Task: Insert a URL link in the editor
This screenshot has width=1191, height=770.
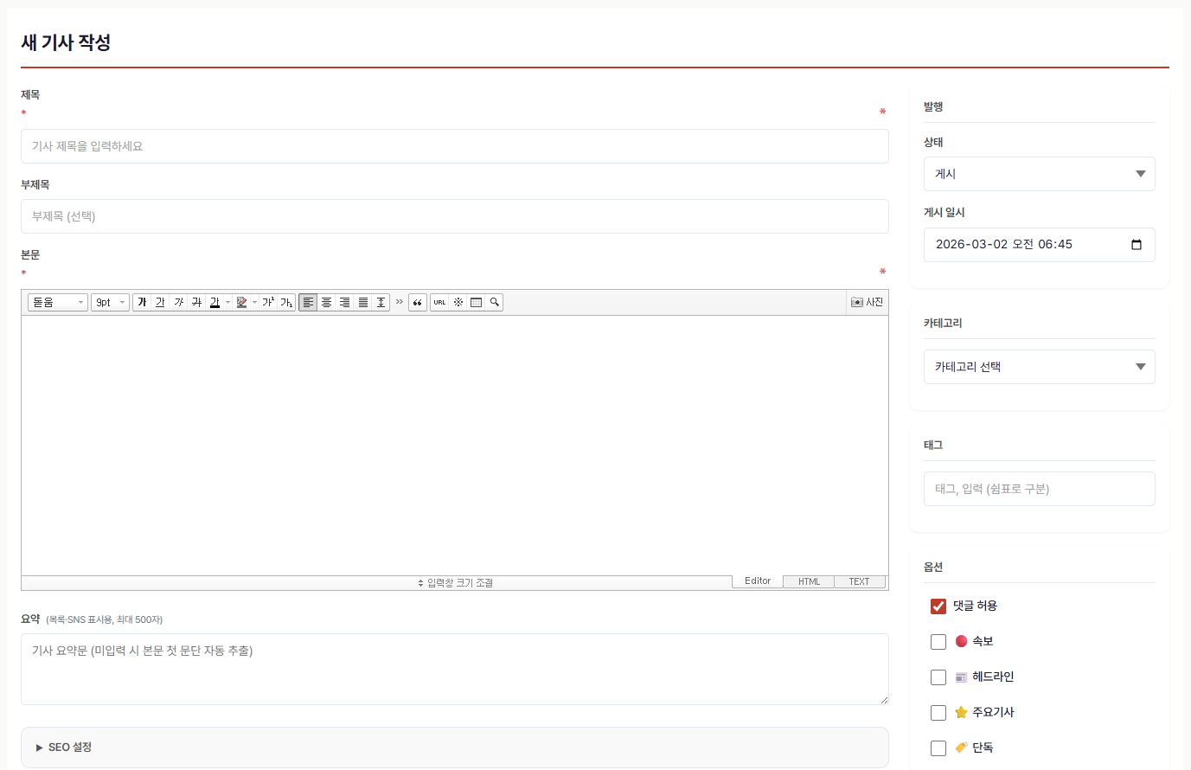Action: [439, 302]
